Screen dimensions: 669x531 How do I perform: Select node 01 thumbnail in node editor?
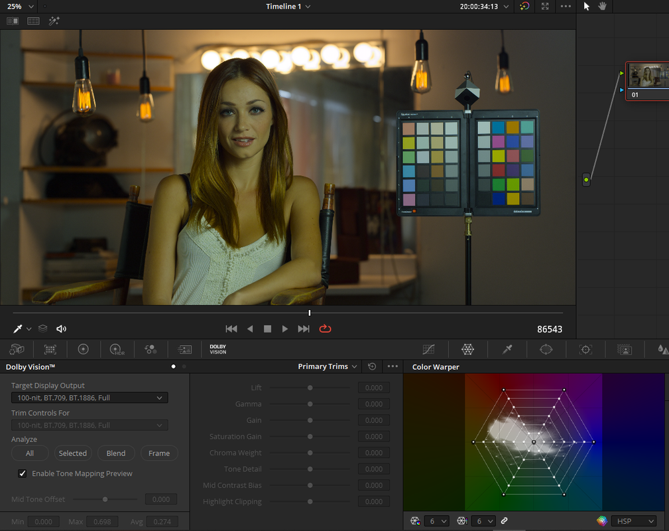pyautogui.click(x=648, y=81)
